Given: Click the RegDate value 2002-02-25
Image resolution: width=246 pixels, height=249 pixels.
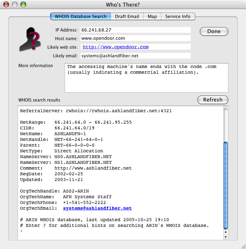Looking at the screenshot, I should [69, 174].
